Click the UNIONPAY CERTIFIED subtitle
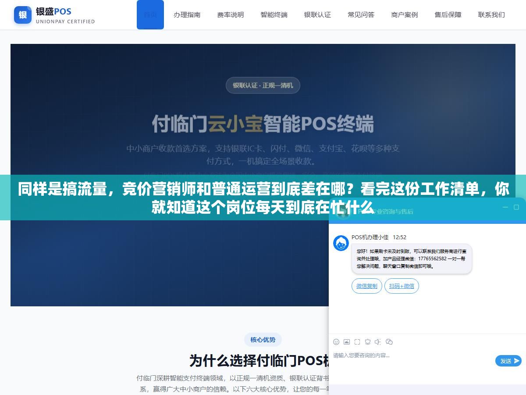The width and height of the screenshot is (526, 395). pos(65,22)
